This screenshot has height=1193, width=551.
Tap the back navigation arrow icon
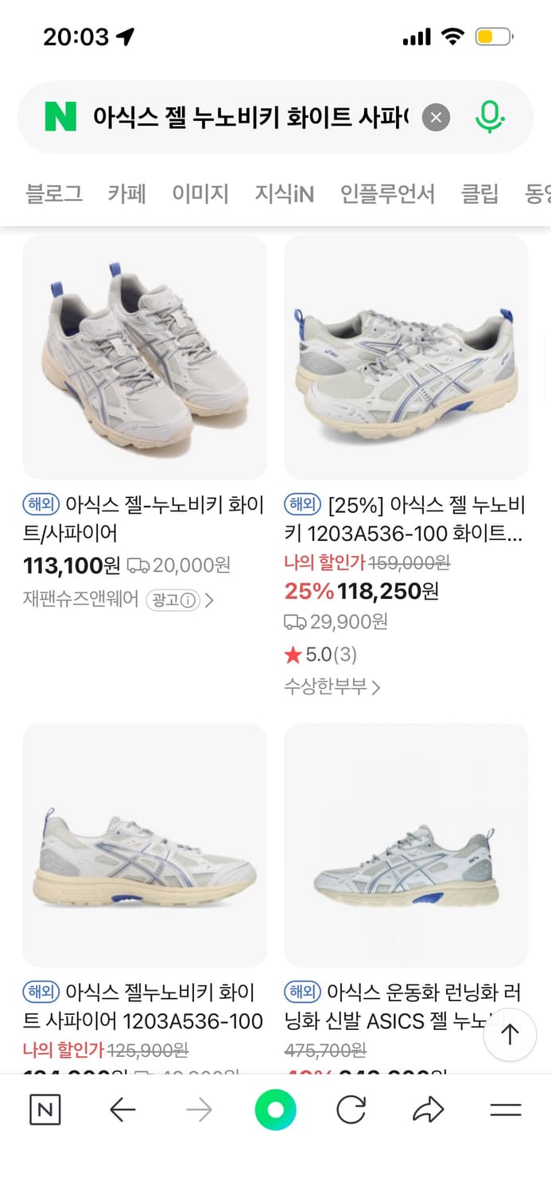(x=123, y=1109)
